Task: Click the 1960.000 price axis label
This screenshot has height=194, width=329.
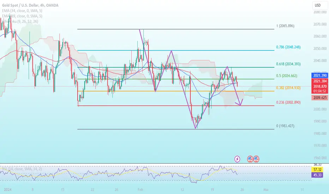Action: [x=320, y=158]
